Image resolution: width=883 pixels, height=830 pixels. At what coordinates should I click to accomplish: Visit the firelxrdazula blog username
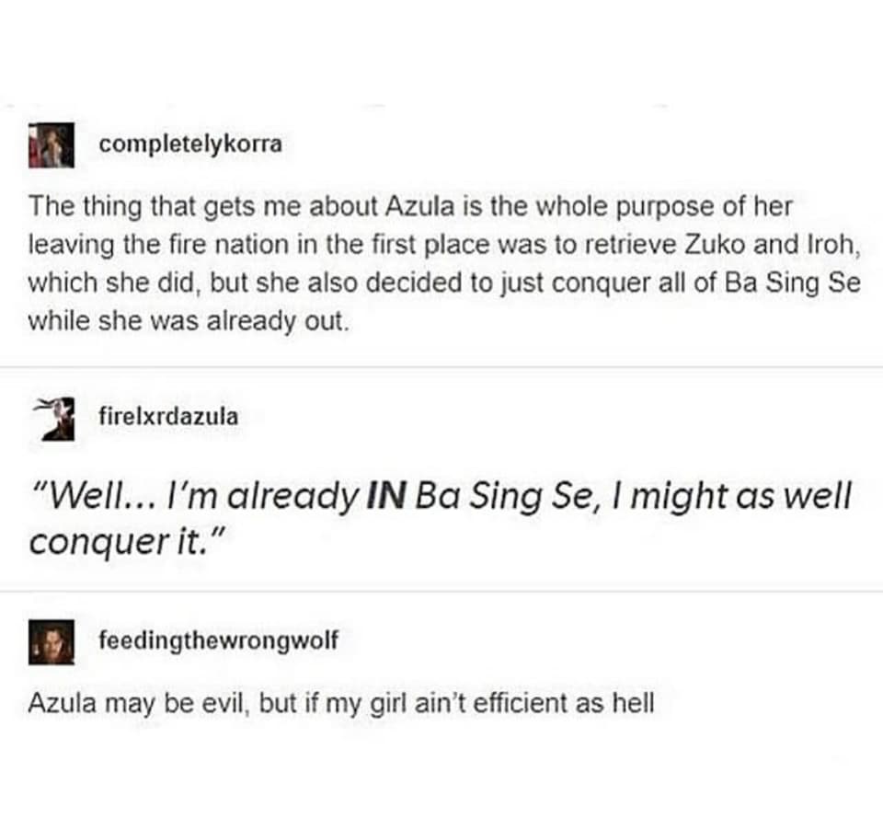point(168,416)
